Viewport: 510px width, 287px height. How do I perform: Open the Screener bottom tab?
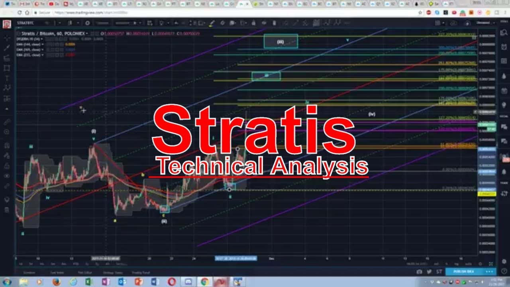[29, 272]
